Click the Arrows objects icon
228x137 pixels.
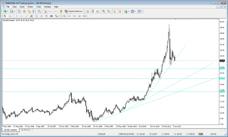56,16
